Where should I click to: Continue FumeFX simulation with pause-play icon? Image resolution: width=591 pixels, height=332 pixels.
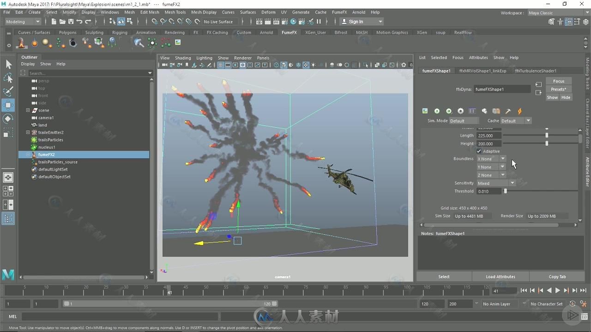(x=449, y=111)
